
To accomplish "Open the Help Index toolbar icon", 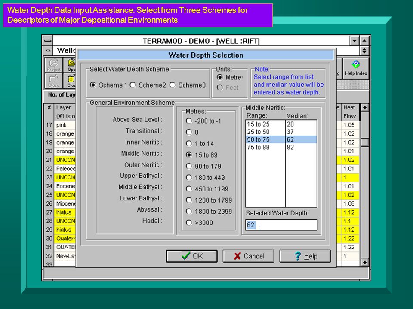I will [x=356, y=68].
